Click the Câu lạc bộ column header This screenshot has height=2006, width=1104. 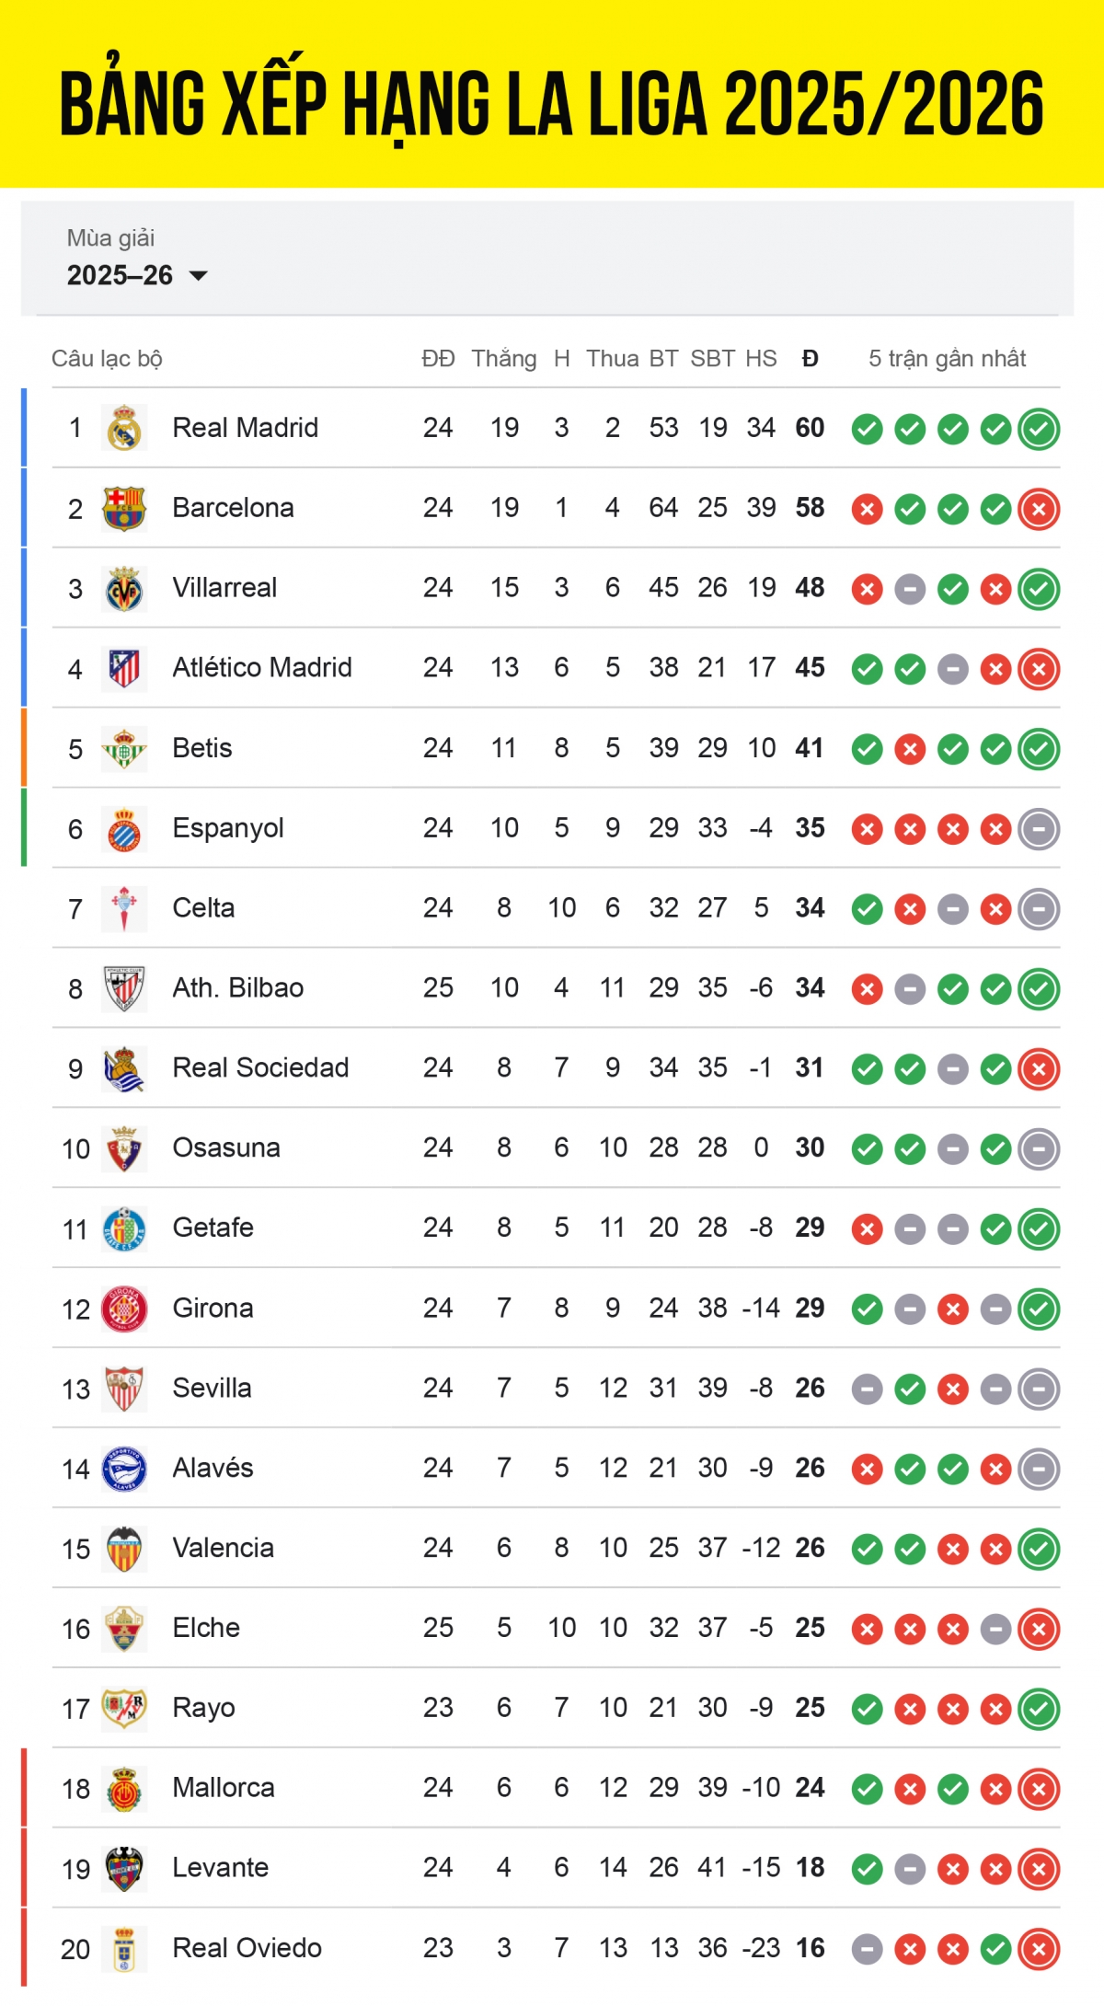click(x=107, y=359)
